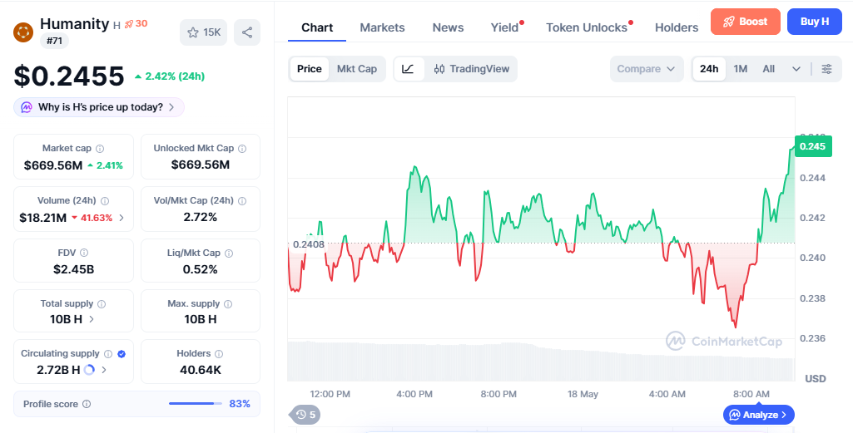Expand Circulating supply details arrow
853x433 pixels.
point(104,370)
